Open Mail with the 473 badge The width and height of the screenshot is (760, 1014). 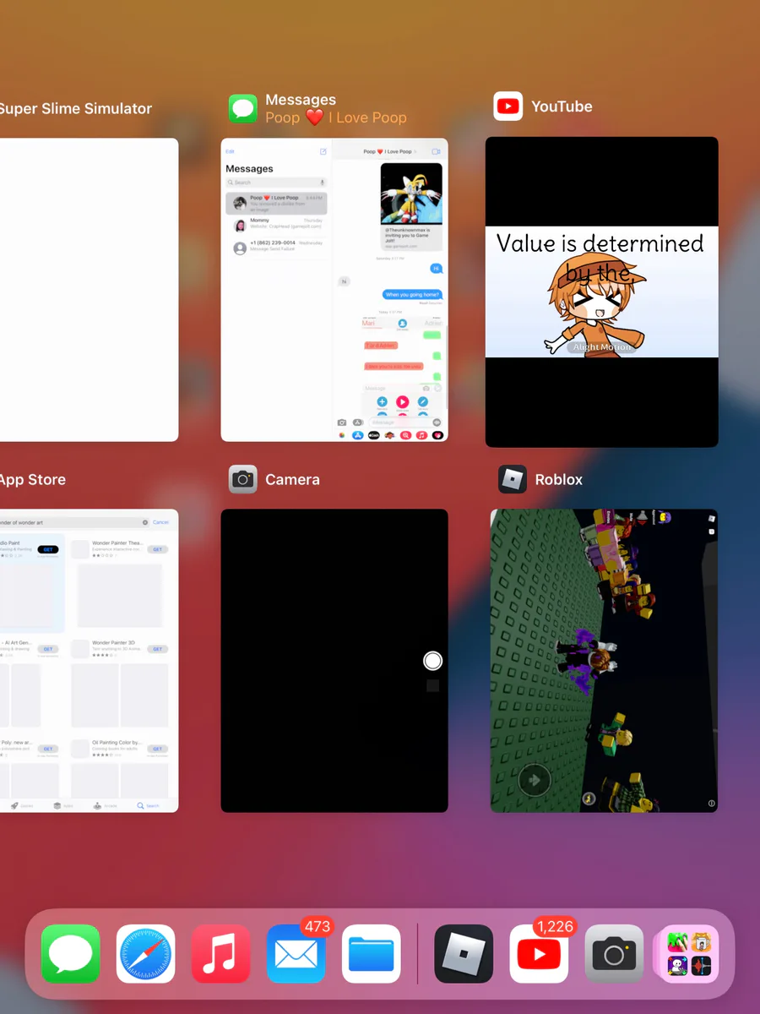[296, 954]
